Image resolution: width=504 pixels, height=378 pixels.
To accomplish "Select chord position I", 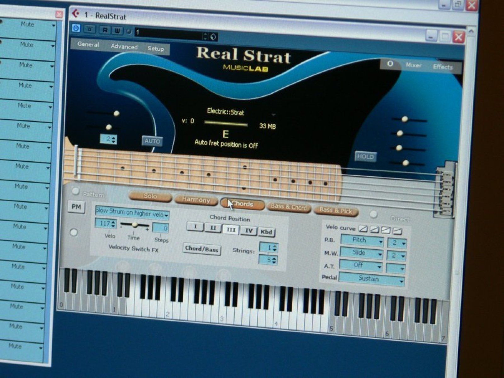I will (195, 227).
